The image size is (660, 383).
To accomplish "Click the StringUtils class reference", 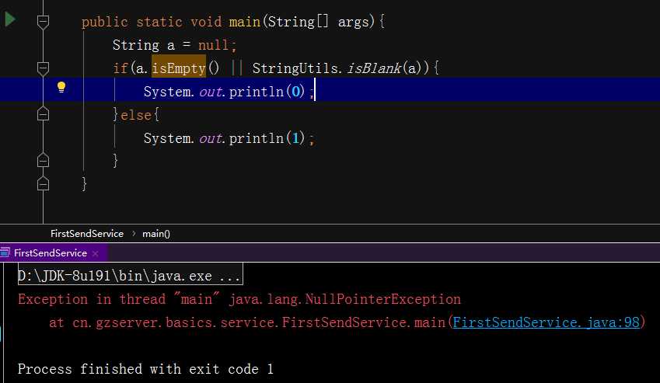I will [295, 68].
